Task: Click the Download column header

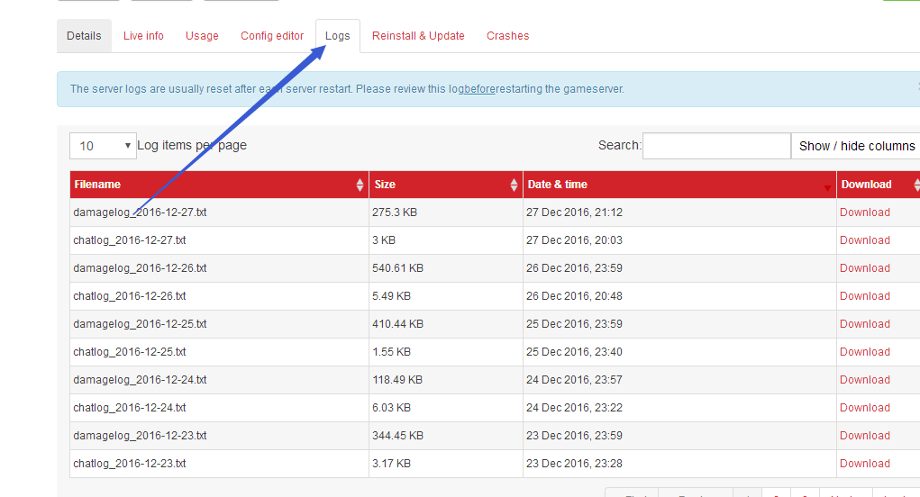Action: (x=878, y=185)
